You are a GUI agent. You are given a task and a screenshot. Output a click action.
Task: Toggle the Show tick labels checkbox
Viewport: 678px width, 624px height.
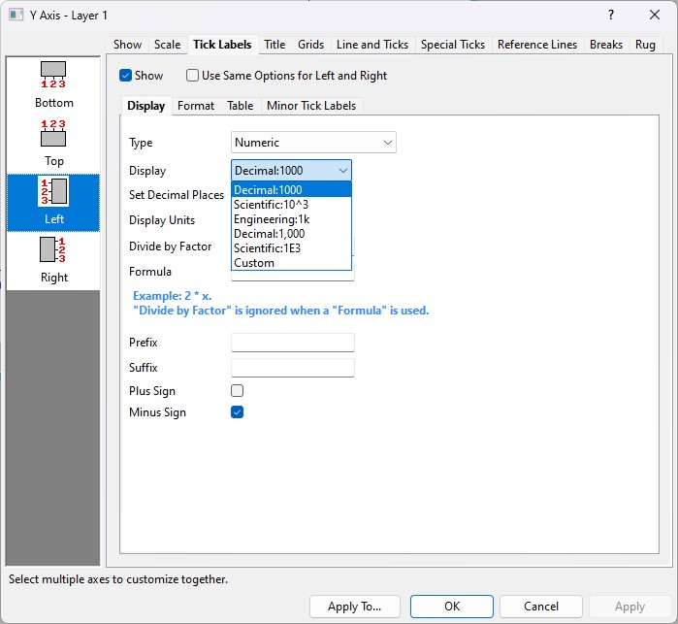click(125, 76)
